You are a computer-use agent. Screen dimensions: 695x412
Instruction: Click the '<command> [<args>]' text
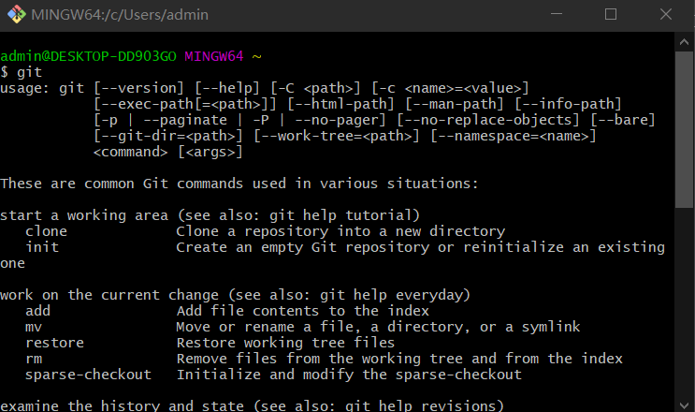[x=168, y=152]
